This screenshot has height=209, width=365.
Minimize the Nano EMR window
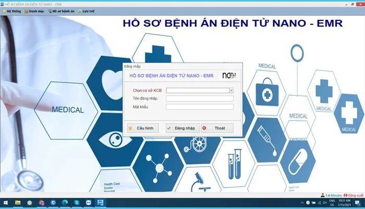346,4
